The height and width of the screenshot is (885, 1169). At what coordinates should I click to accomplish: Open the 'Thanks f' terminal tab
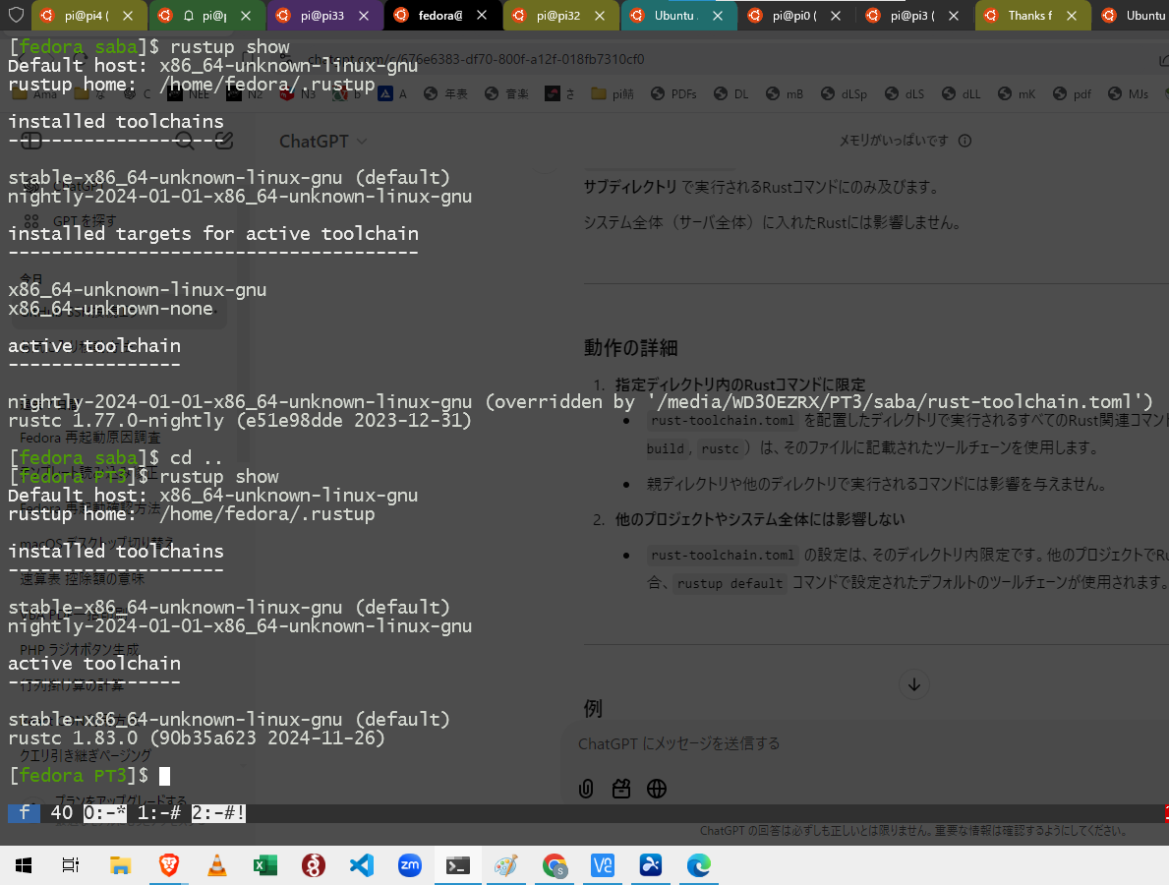1030,15
